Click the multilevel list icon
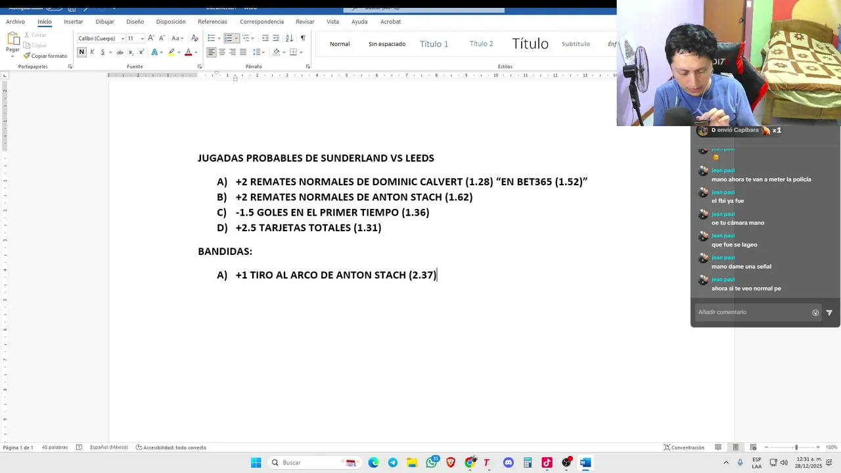Viewport: 841px width, 473px height. point(246,38)
